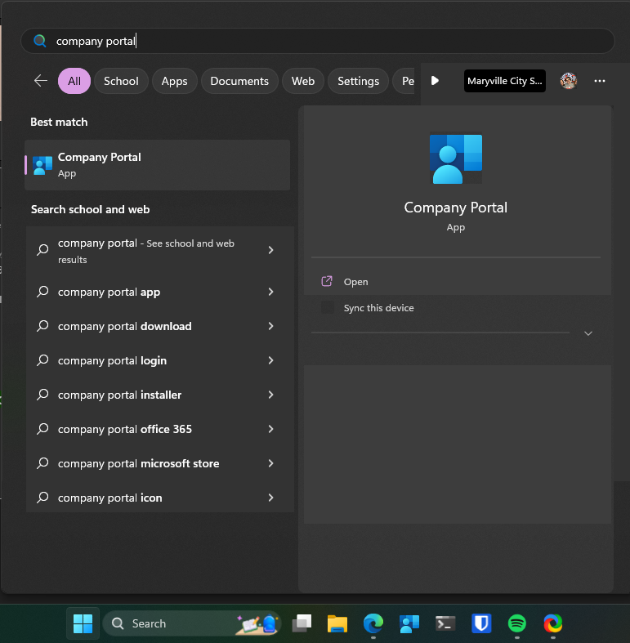Expand chevron for 'company portal microsoft store'
Image resolution: width=630 pixels, height=643 pixels.
(270, 463)
